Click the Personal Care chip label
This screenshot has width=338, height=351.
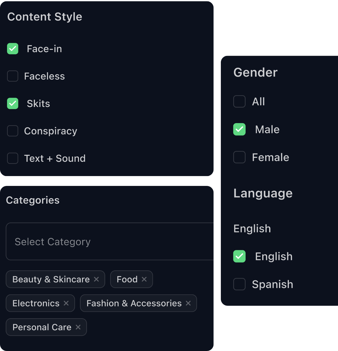42,327
